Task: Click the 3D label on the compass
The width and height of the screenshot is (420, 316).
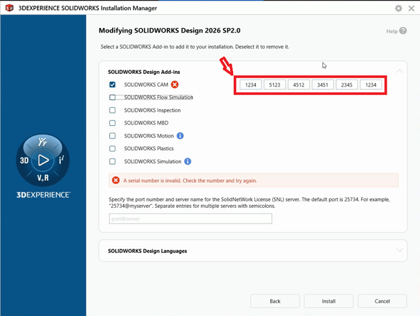Action: pos(24,160)
